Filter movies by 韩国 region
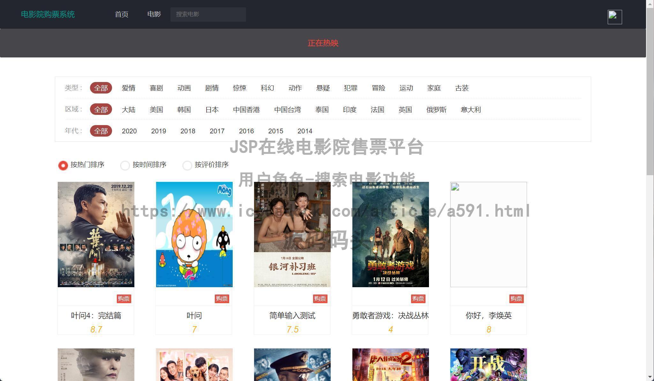The width and height of the screenshot is (654, 381). click(184, 109)
